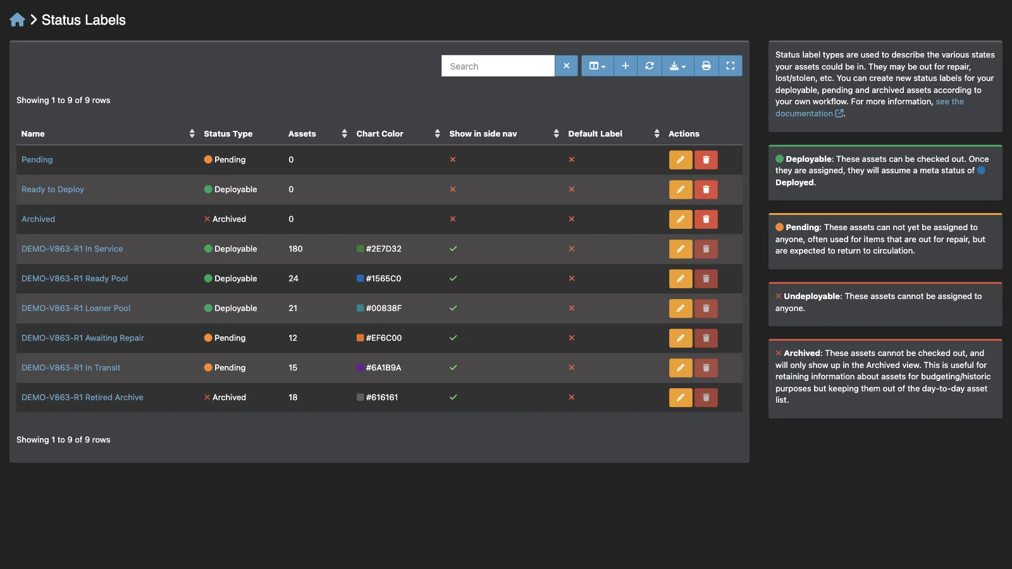
Task: Edit DEMO-V863-R1 In Service label
Action: coord(681,249)
